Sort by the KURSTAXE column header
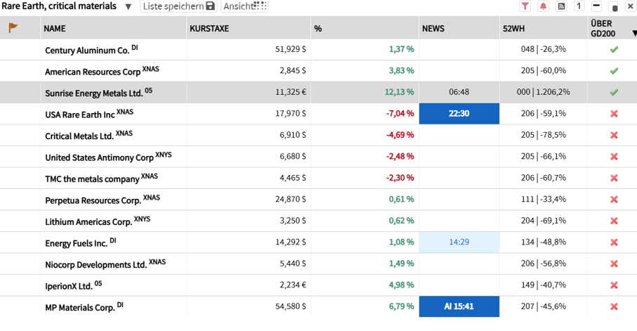Screen dimensions: 637x331 pos(209,29)
